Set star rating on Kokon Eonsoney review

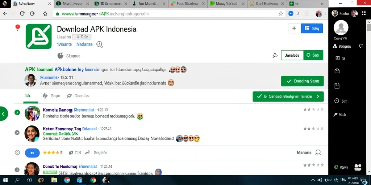(313, 129)
